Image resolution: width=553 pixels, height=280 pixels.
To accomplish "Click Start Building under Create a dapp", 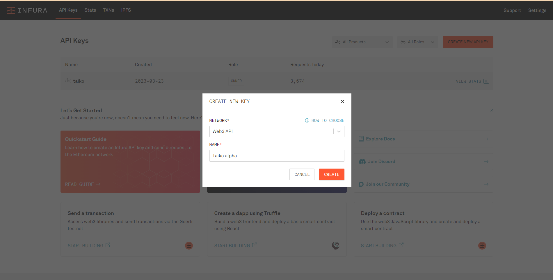I will point(235,245).
